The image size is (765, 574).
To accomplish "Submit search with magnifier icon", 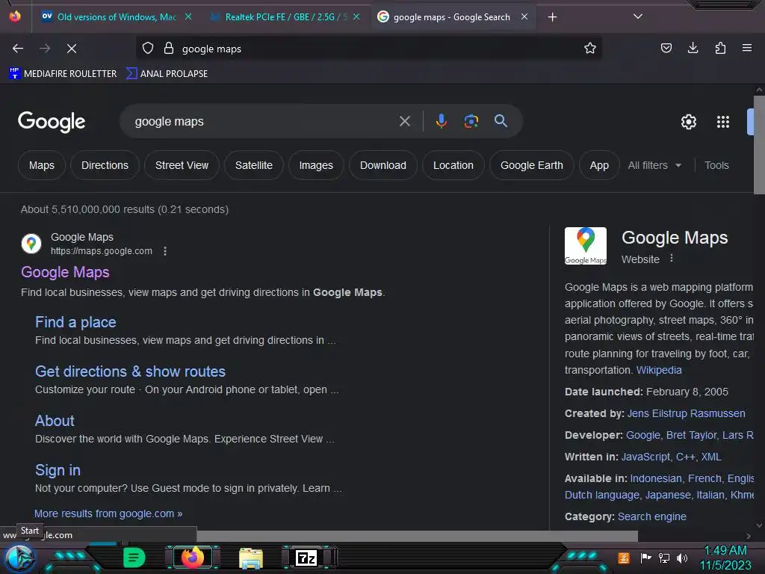I will click(x=501, y=121).
